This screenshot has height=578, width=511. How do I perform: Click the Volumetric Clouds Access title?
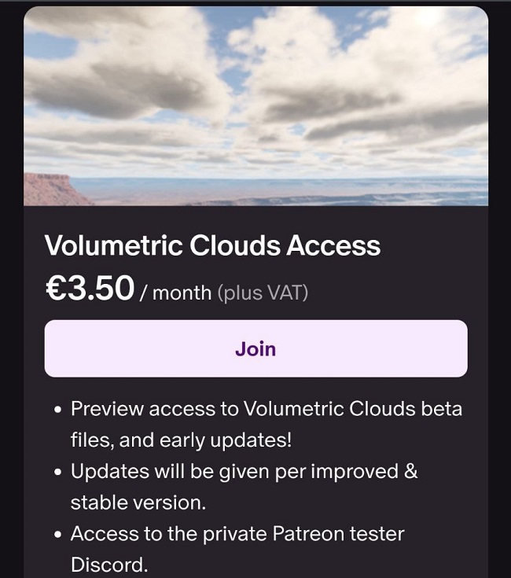212,246
